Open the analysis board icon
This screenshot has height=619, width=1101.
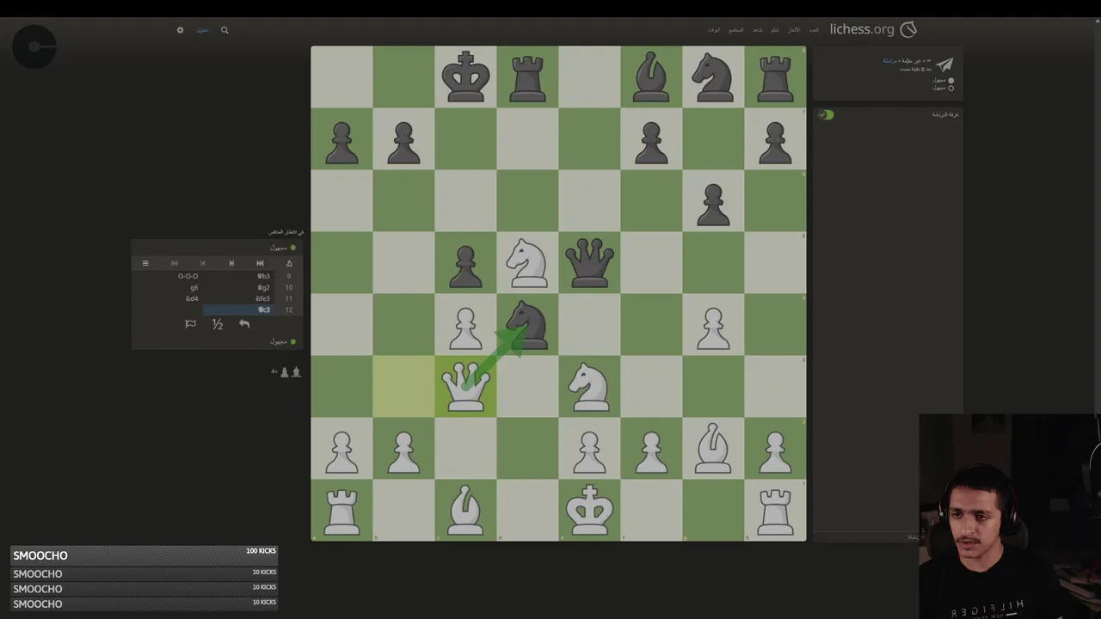click(289, 263)
